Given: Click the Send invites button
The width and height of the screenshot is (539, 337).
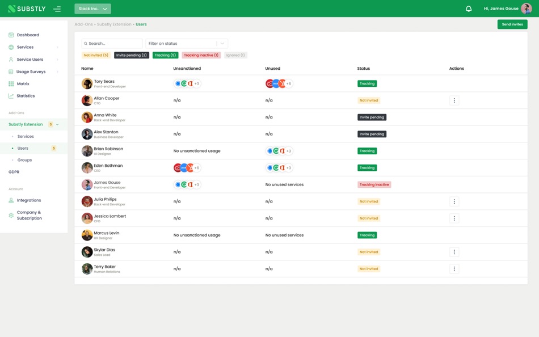Looking at the screenshot, I should (512, 24).
